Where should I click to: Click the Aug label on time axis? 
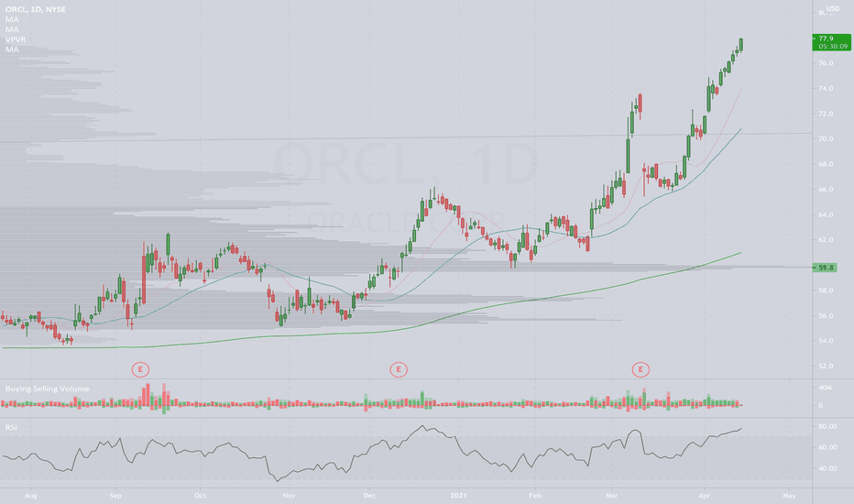pyautogui.click(x=31, y=496)
